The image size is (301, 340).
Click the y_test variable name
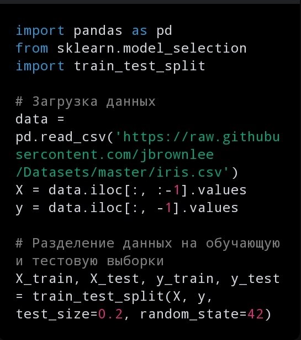[x=255, y=279]
